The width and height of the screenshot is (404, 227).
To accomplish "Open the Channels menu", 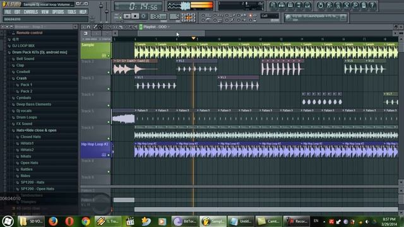I will tap(31, 12).
